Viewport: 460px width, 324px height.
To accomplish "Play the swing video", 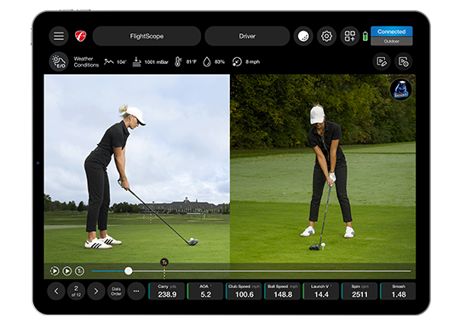I will [67, 271].
